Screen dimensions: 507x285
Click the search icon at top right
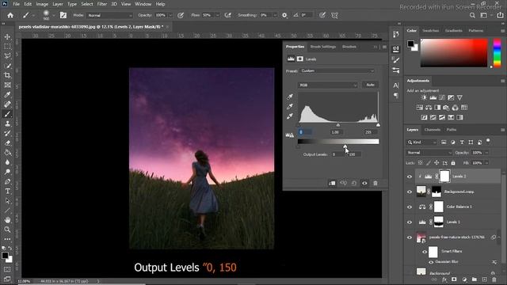472,15
